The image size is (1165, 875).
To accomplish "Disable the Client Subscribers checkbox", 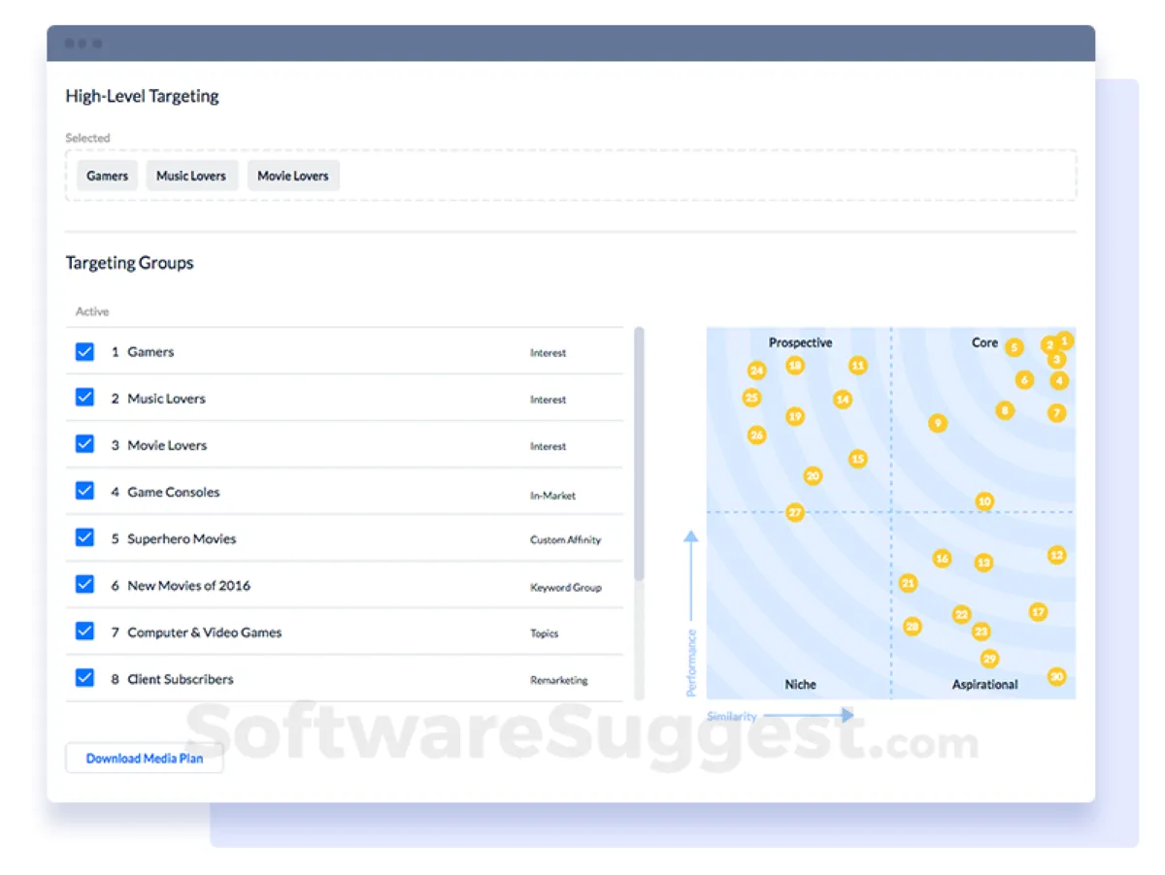I will click(x=84, y=678).
